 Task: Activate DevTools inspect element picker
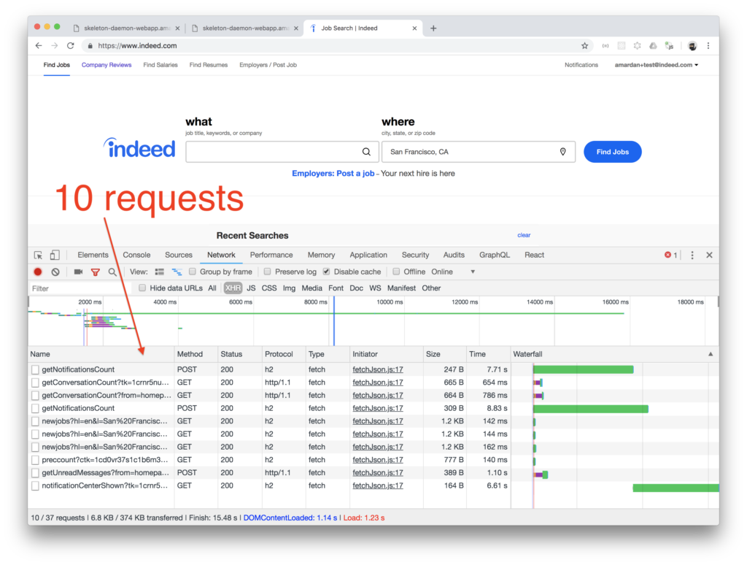point(38,255)
